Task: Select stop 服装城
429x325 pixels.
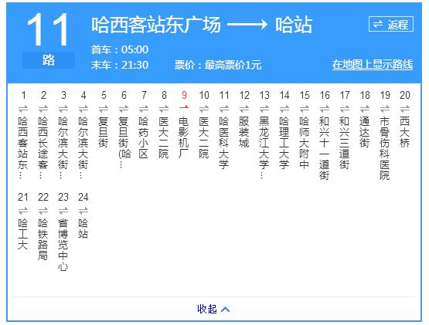Action: 244,132
